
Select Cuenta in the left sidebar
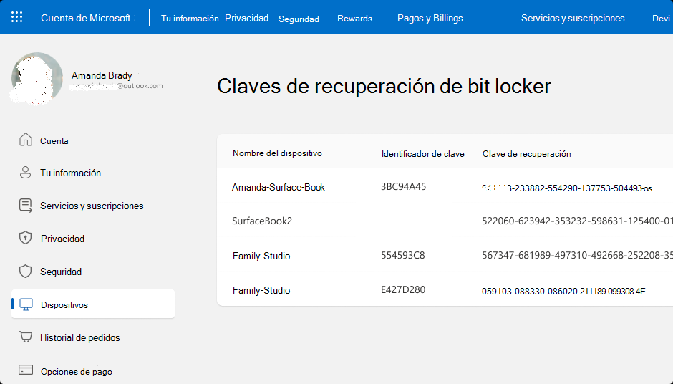(x=54, y=141)
